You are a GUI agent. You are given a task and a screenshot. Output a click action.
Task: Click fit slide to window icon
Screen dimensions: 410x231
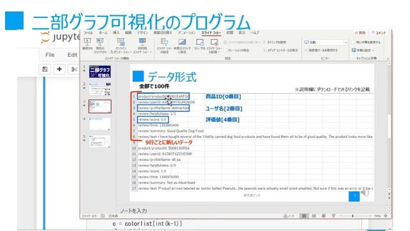pyautogui.click(x=386, y=216)
